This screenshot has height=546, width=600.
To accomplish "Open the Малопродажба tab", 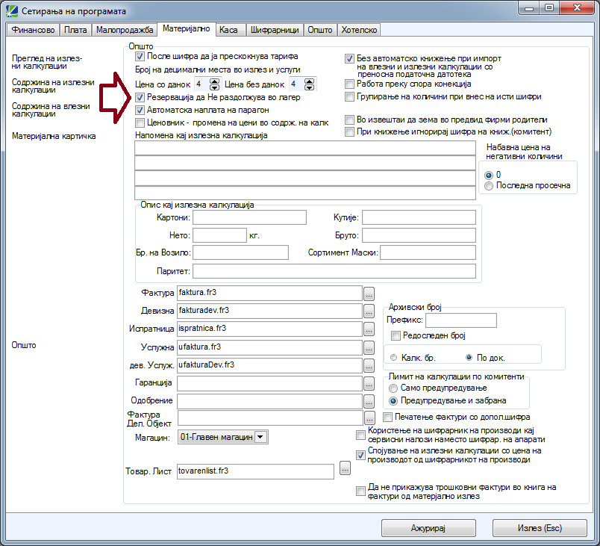I will tap(125, 30).
